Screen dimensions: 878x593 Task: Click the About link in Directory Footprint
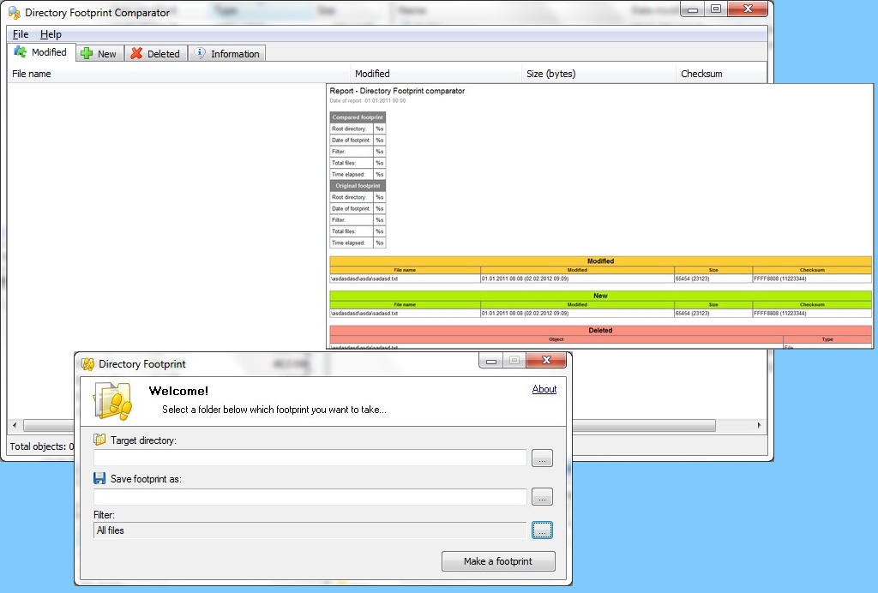[544, 389]
